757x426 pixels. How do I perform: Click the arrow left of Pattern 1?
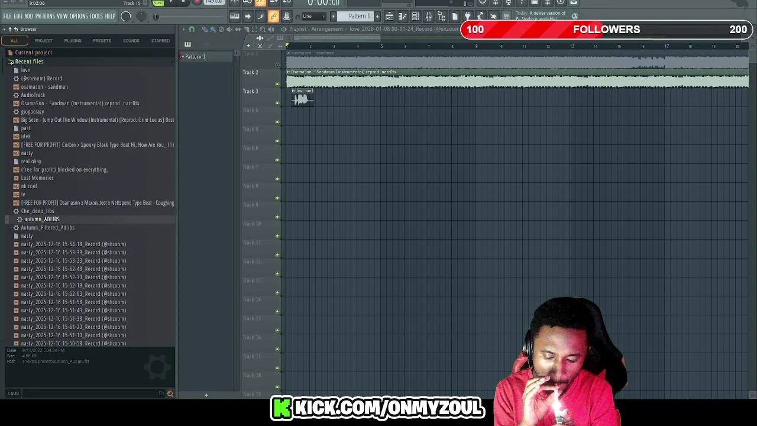click(x=333, y=16)
